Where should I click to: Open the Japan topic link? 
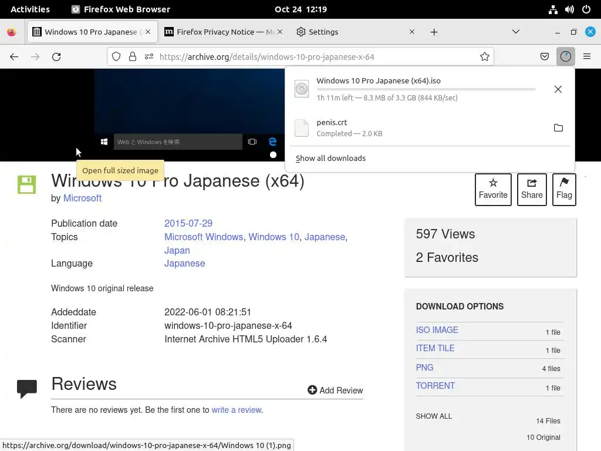tap(177, 250)
